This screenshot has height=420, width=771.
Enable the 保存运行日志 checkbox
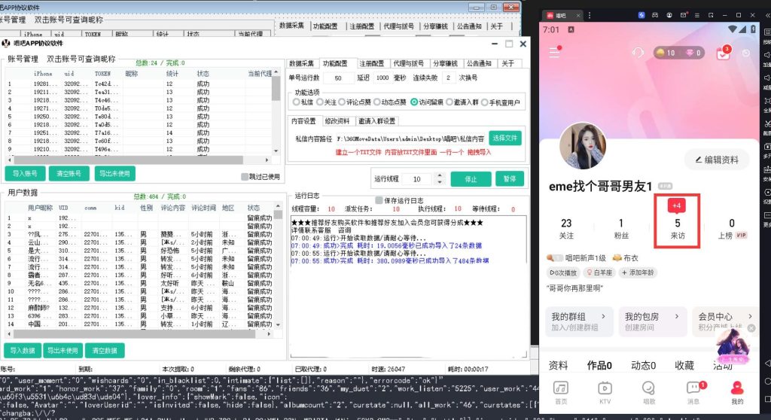[379, 201]
